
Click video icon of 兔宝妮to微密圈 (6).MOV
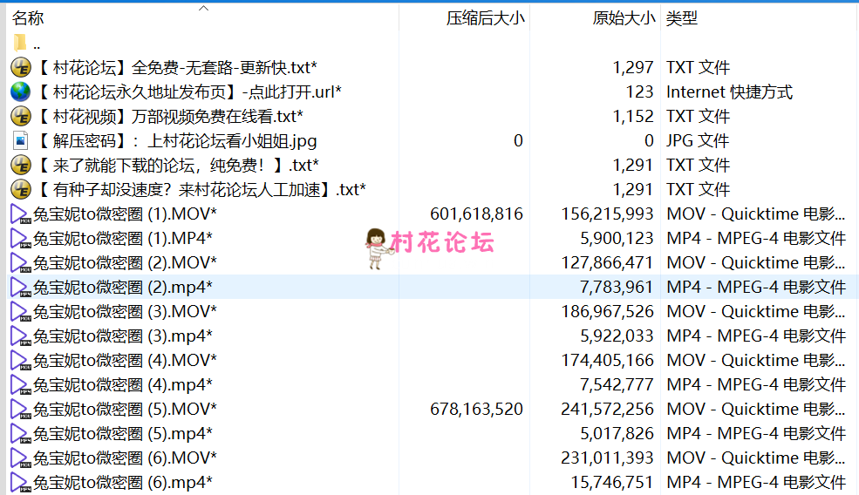20,458
